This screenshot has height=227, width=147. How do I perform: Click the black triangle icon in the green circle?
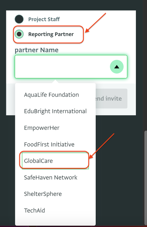(117, 67)
